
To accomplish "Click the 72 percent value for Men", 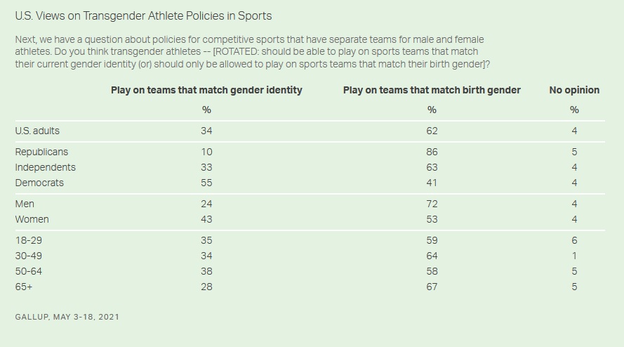I will (x=432, y=204).
